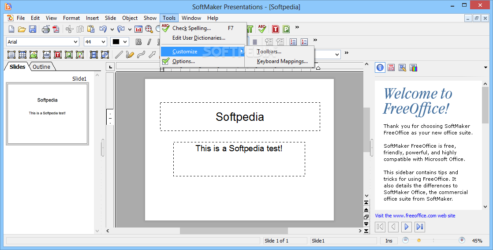Export as PDF using the PDF icon

(x=56, y=29)
